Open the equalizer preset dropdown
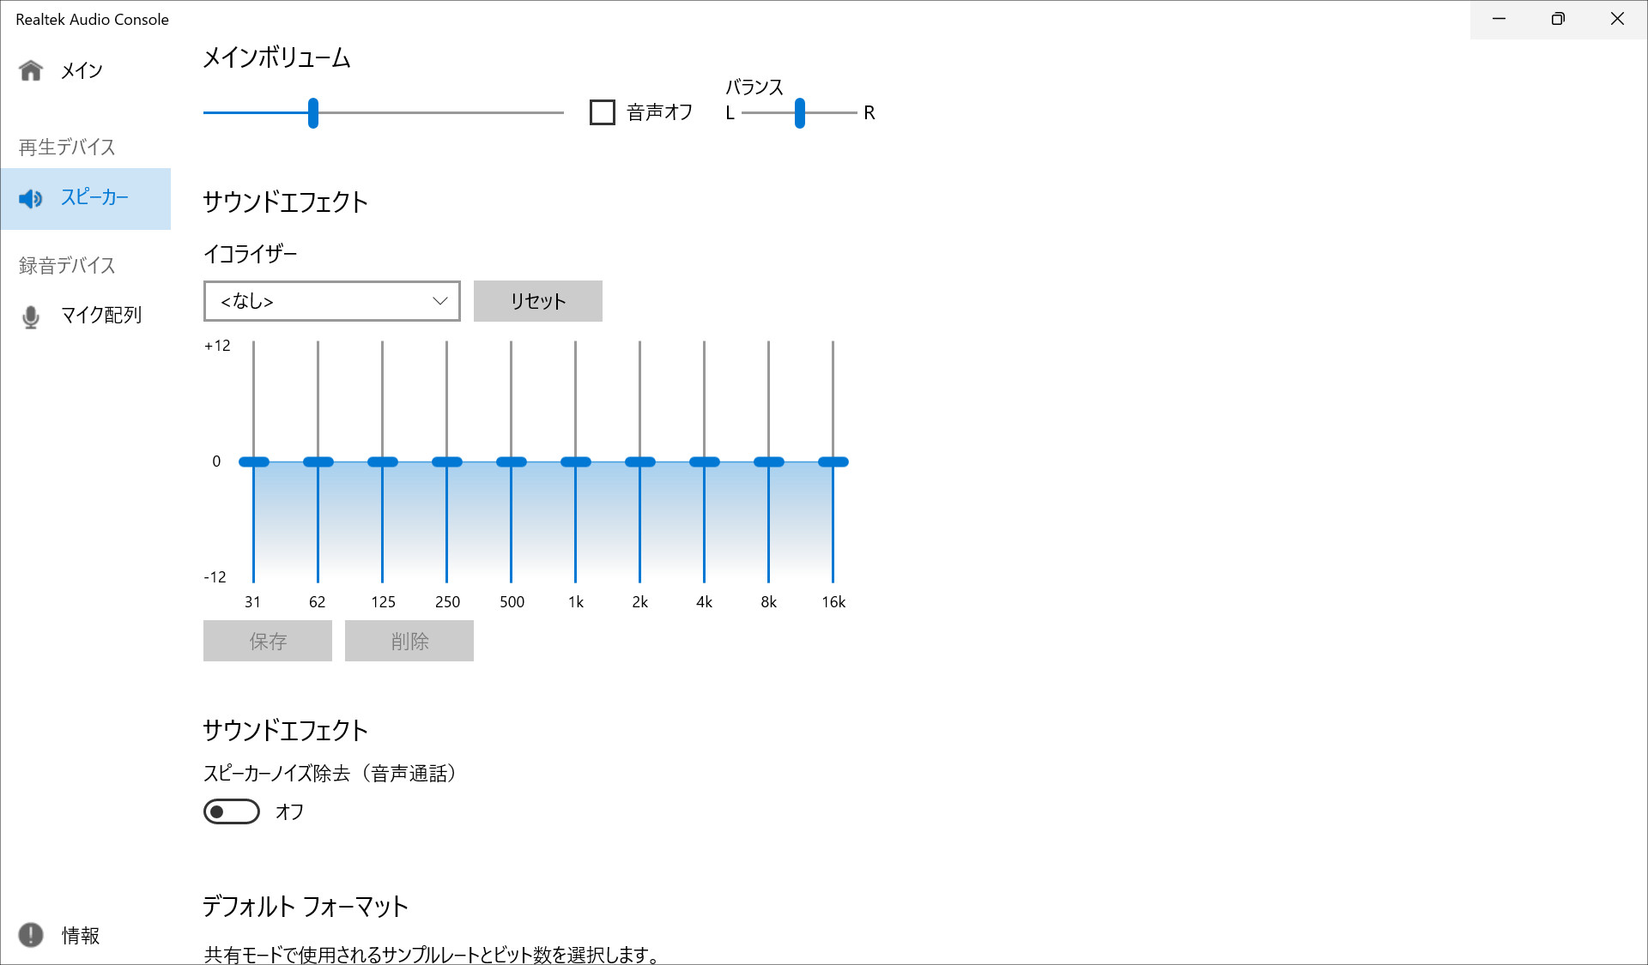Viewport: 1648px width, 965px height. (331, 301)
